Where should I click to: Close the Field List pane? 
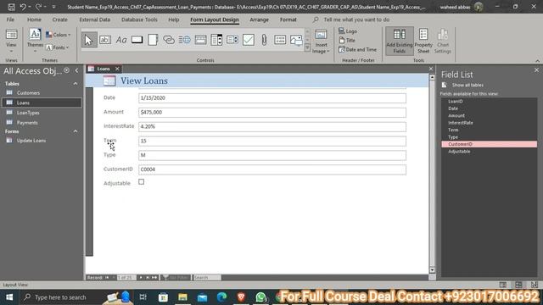point(536,70)
